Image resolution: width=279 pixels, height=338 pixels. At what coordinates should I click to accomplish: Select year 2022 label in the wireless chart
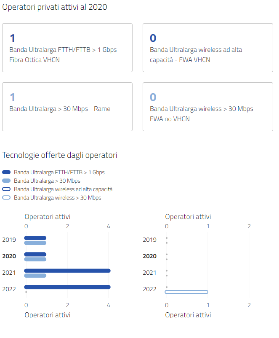150,289
